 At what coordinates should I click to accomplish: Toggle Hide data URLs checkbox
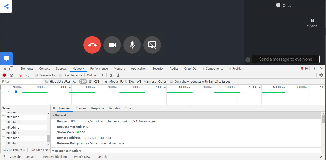click(x=47, y=81)
